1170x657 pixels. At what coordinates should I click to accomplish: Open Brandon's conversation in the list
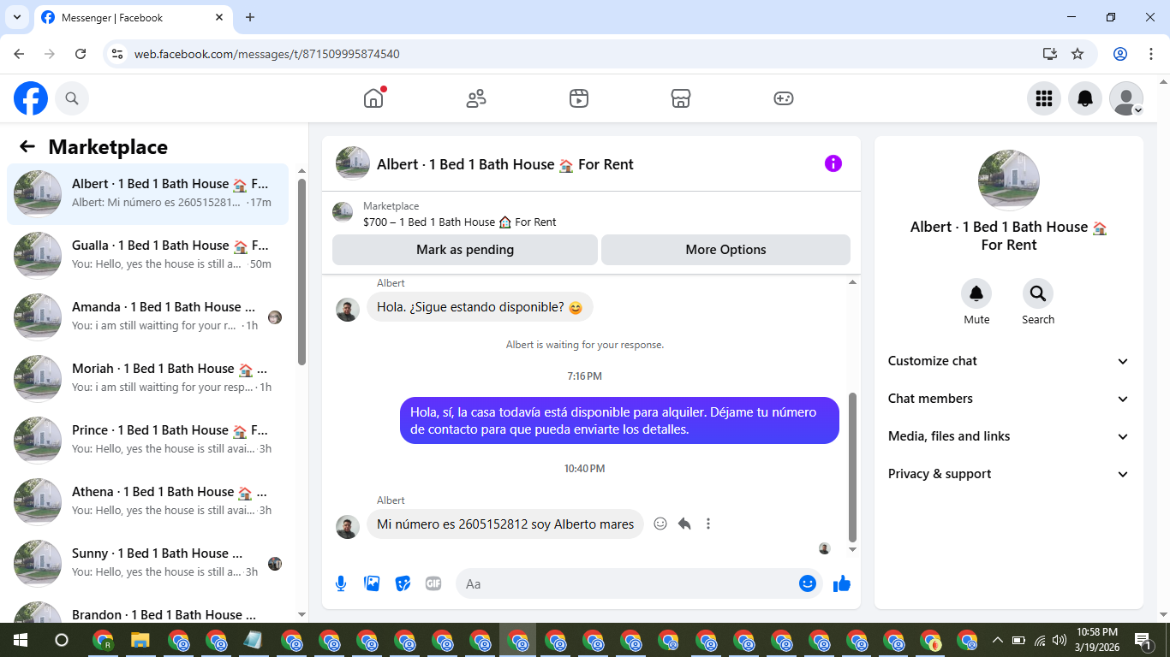pos(147,610)
